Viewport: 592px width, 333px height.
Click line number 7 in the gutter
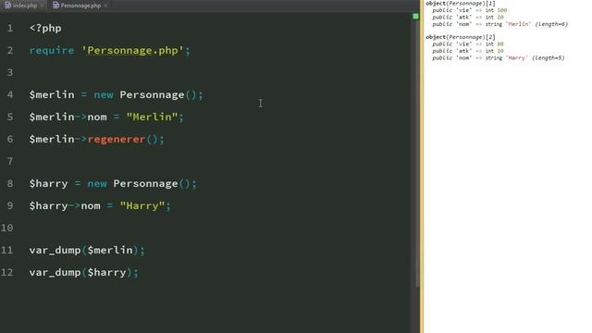10,162
